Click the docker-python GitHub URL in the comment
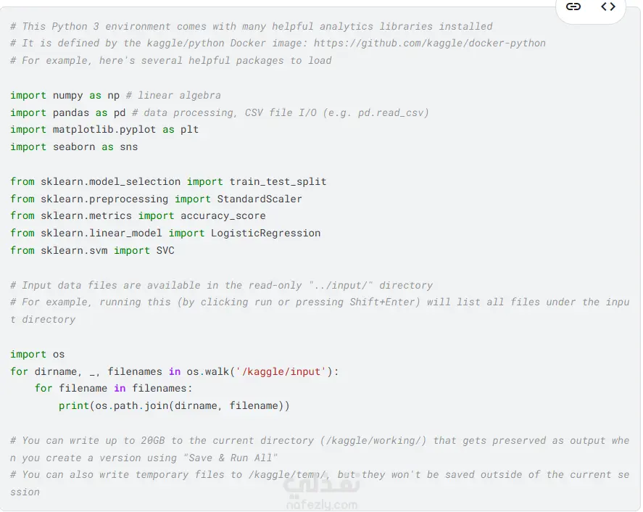This screenshot has width=643, height=512. 430,44
